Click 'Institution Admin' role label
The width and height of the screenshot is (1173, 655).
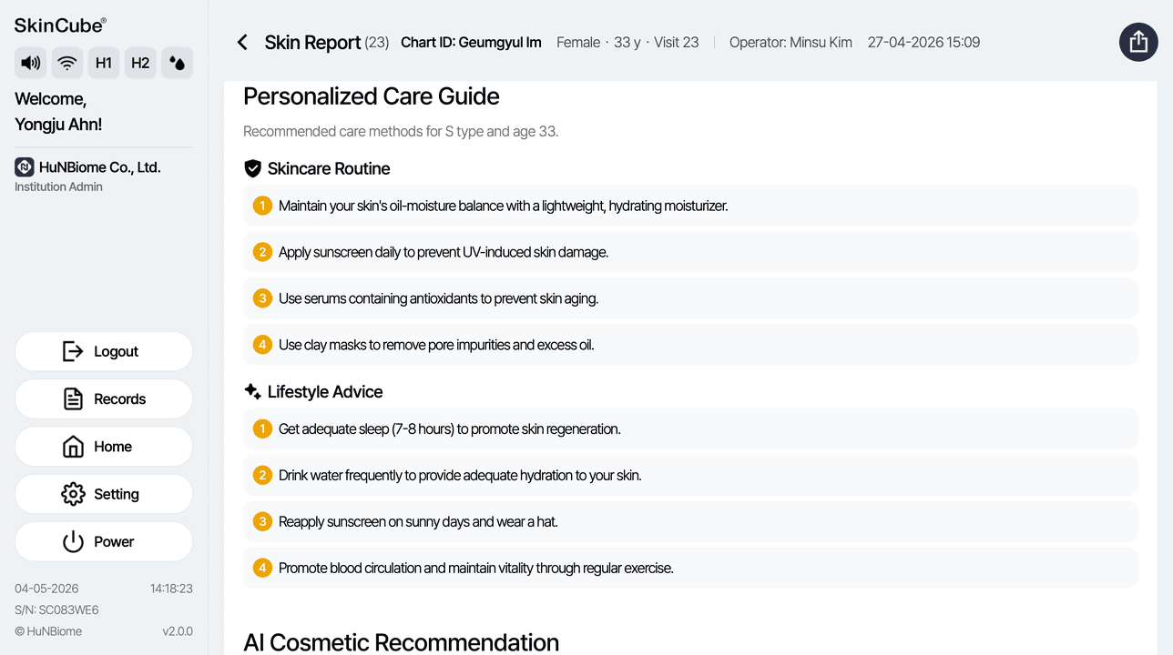(x=58, y=186)
